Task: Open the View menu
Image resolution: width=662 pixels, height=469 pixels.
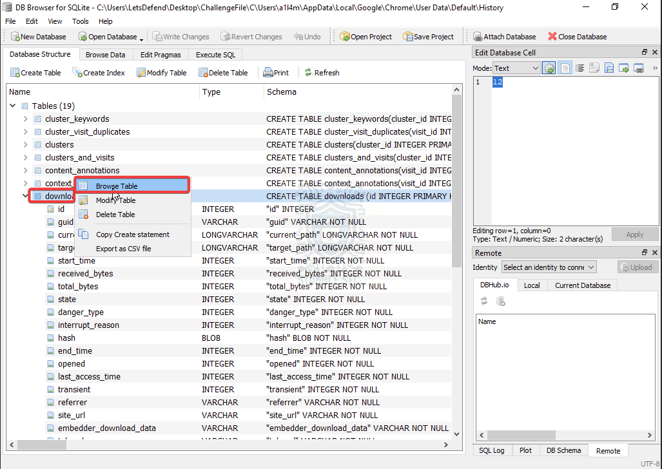Action: coord(55,21)
